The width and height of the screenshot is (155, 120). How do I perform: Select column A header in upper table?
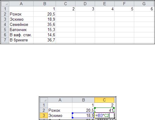click(21, 4)
